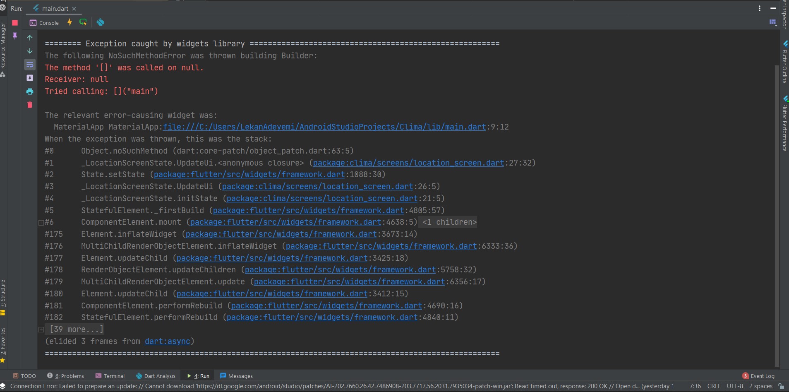The width and height of the screenshot is (789, 392).
Task: Open the Flutter Inspector side panel
Action: [785, 14]
